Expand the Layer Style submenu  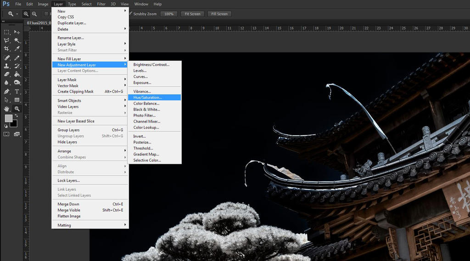(90, 44)
